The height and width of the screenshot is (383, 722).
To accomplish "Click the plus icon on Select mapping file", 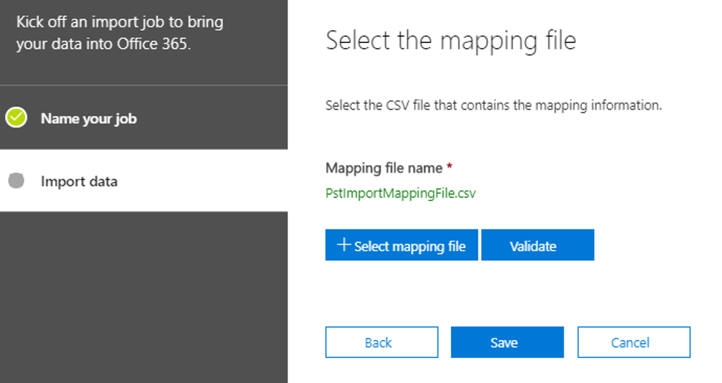I will click(343, 245).
